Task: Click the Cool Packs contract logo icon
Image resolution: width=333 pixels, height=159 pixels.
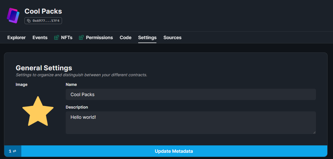Action: (13, 16)
